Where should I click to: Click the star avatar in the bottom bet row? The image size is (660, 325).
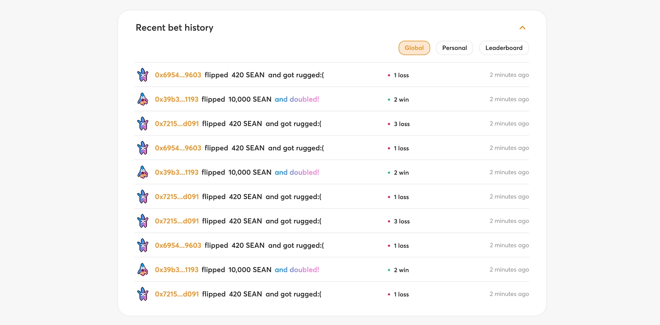pyautogui.click(x=142, y=294)
